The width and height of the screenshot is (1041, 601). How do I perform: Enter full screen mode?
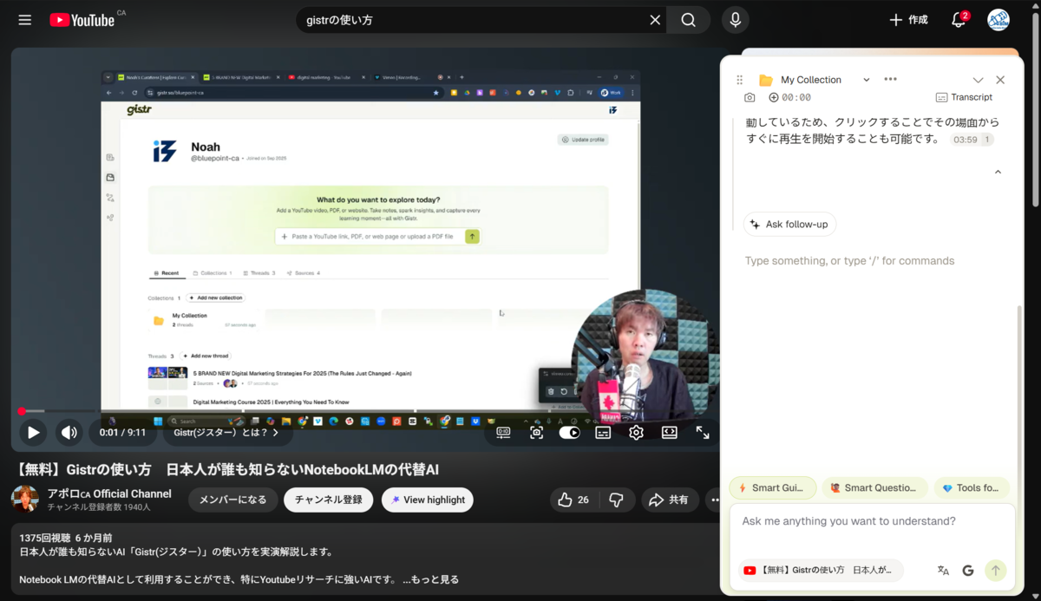pos(703,432)
